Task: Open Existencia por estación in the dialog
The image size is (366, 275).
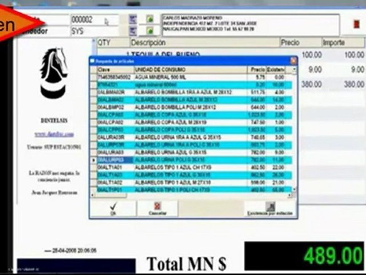Action: point(270,209)
